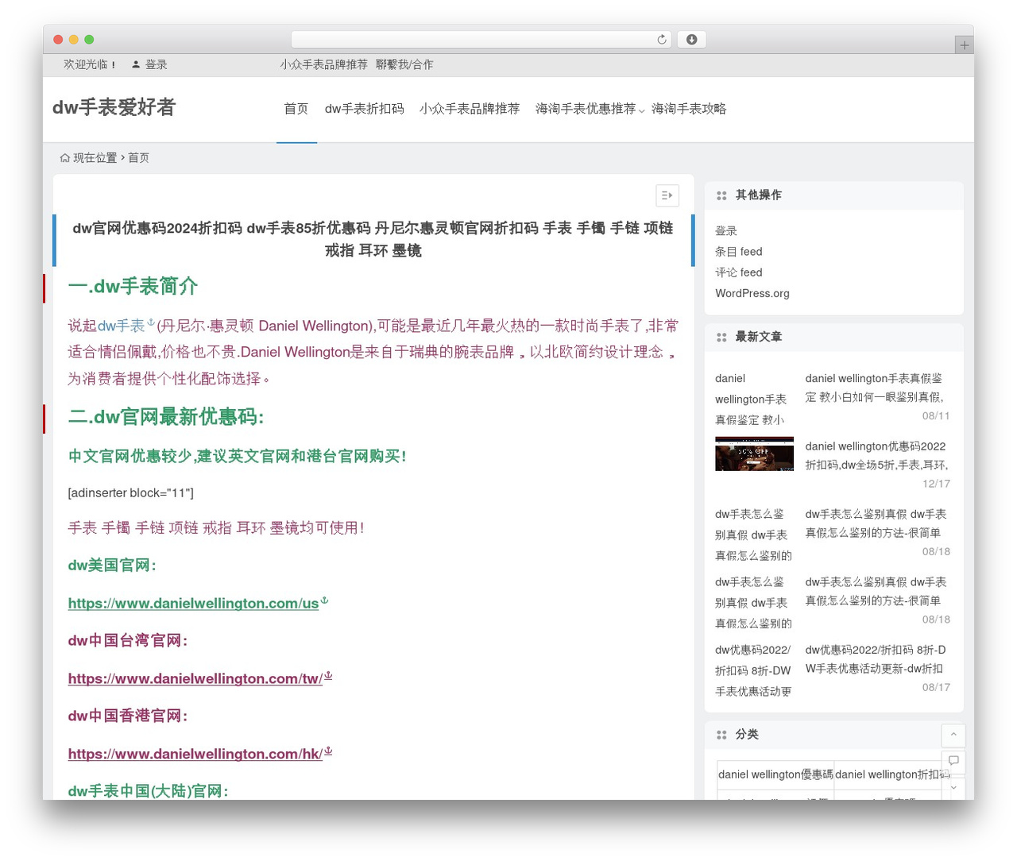Click the 首页 breadcrumb link
Viewport: 1017px width, 861px height.
click(139, 158)
